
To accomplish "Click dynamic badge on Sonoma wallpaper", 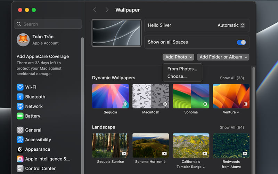I will pos(205,104).
